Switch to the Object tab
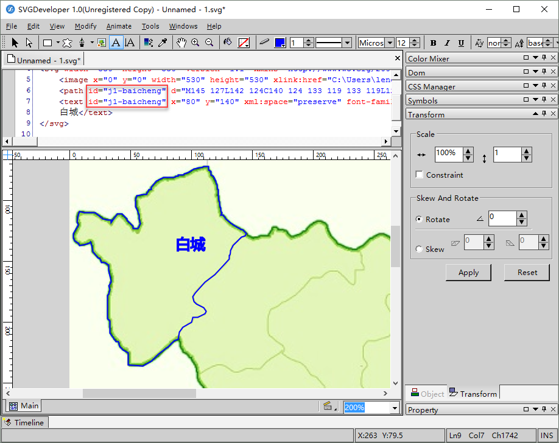This screenshot has width=559, height=443. pos(427,394)
